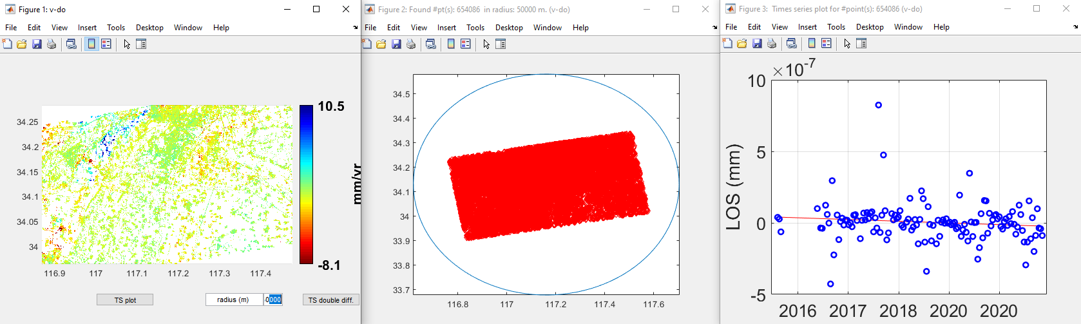Image resolution: width=1081 pixels, height=324 pixels.
Task: Click the velocity map in Figure 1
Action: [167, 184]
